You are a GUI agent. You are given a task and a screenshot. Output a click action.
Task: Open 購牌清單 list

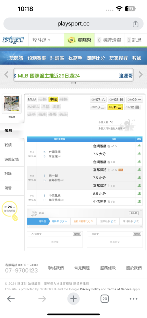109,40
